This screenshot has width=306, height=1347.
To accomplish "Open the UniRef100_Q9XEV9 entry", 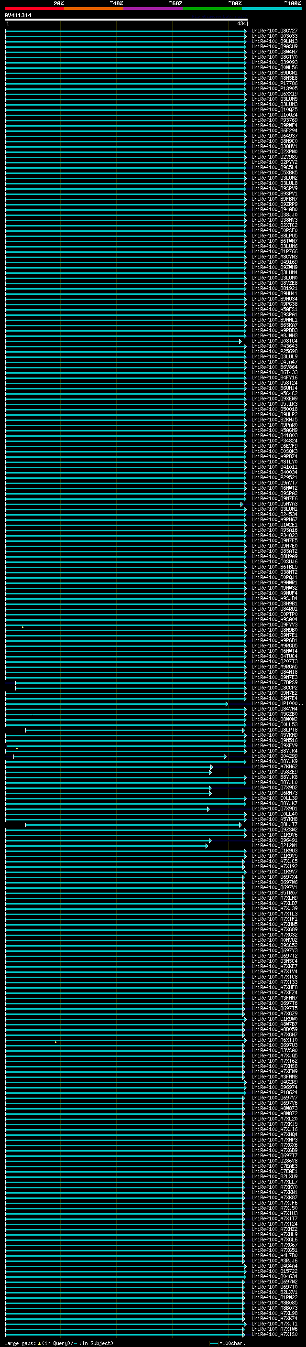I will pyautogui.click(x=274, y=746).
